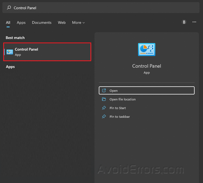Image resolution: width=203 pixels, height=183 pixels.
Task: Click the small Control Panel icon in Best match
Action: (x=10, y=52)
